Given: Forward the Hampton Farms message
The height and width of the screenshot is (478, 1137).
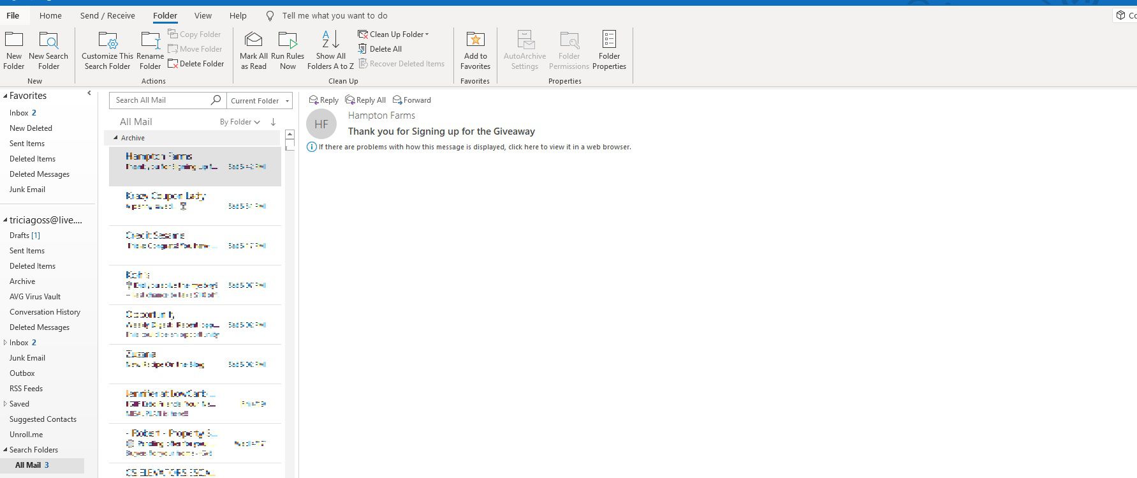Looking at the screenshot, I should click(412, 100).
